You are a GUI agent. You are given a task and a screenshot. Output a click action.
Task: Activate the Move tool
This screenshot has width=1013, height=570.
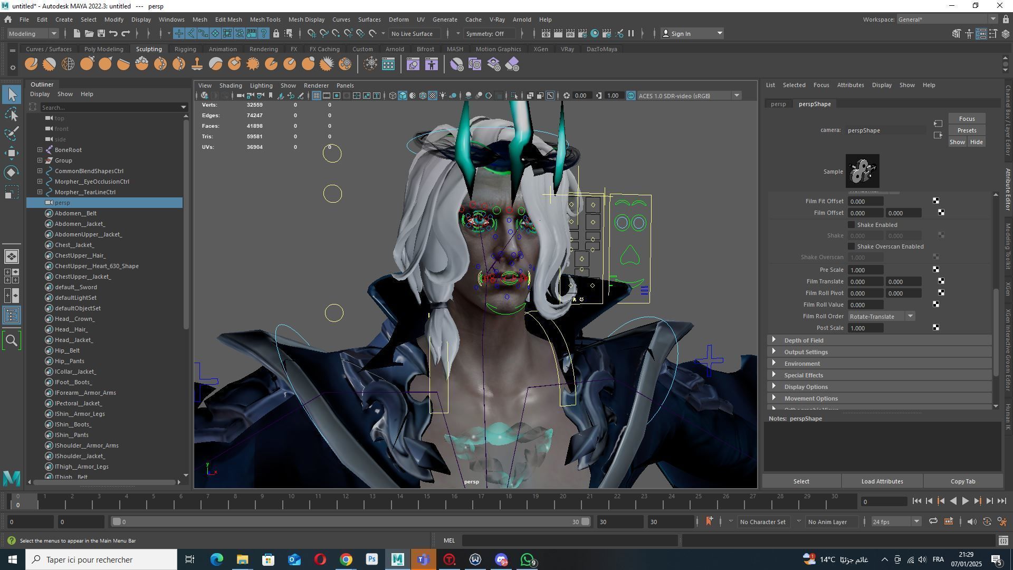(12, 153)
